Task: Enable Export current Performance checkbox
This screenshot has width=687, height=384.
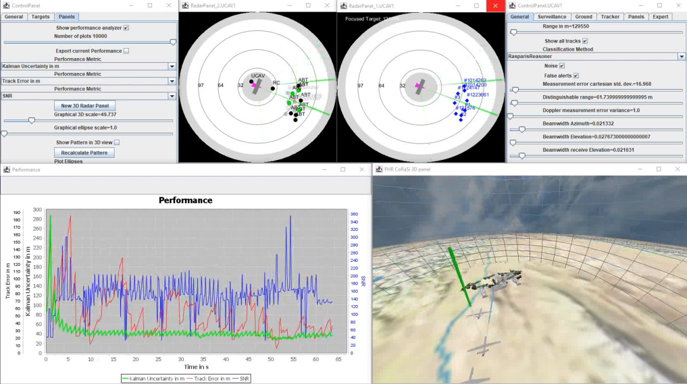Action: (126, 51)
